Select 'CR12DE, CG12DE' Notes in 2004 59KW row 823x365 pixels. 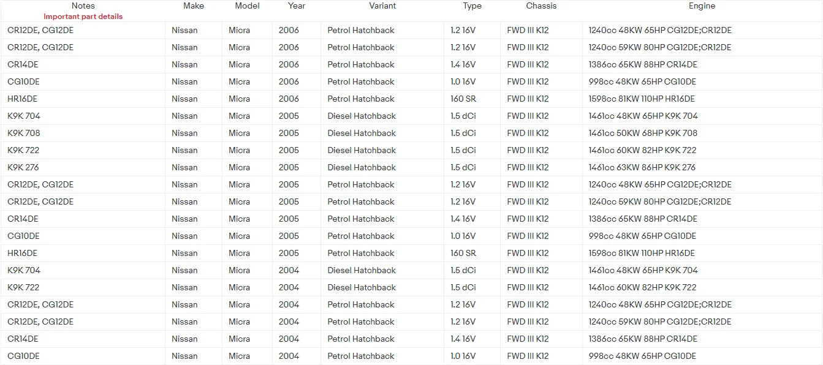tap(40, 322)
